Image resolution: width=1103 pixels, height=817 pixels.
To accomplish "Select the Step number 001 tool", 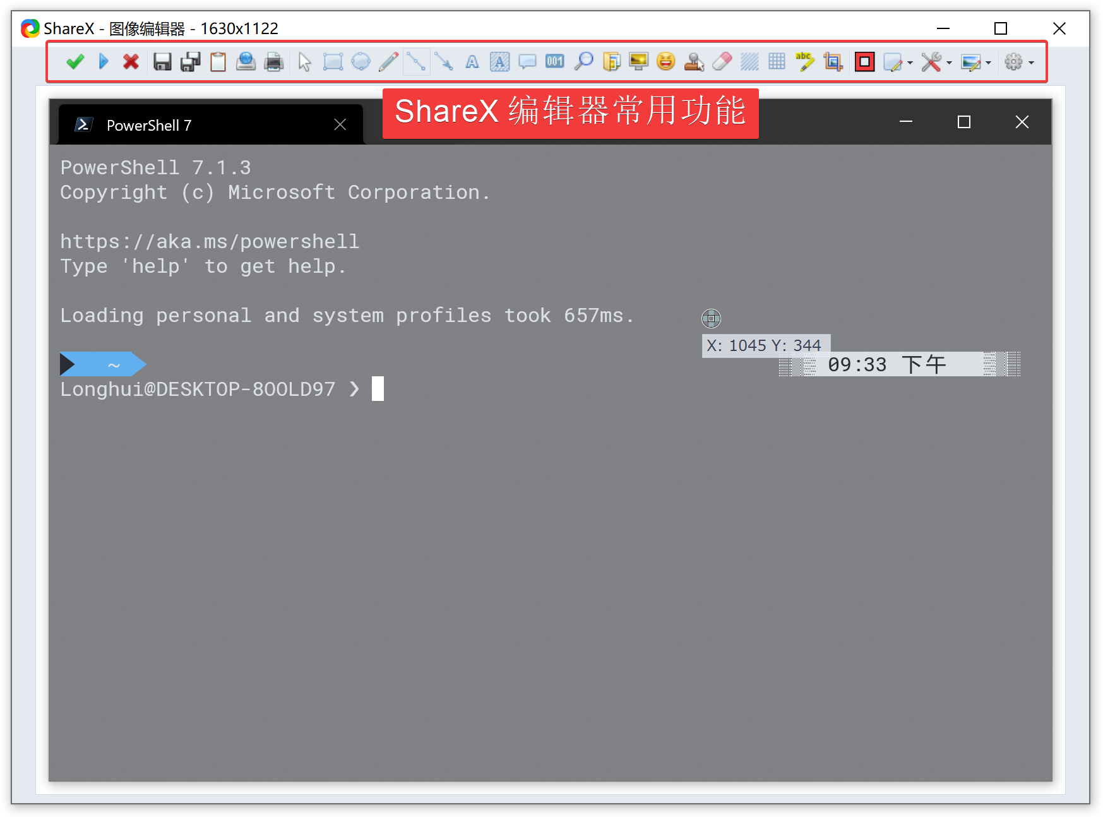I will coord(555,62).
